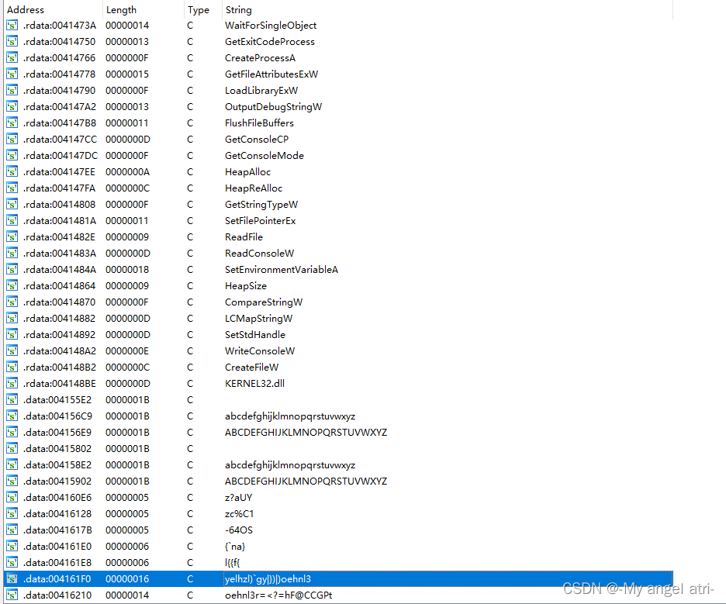The width and height of the screenshot is (726, 604).
Task: Select address .data:004160E6
Action: click(x=57, y=498)
